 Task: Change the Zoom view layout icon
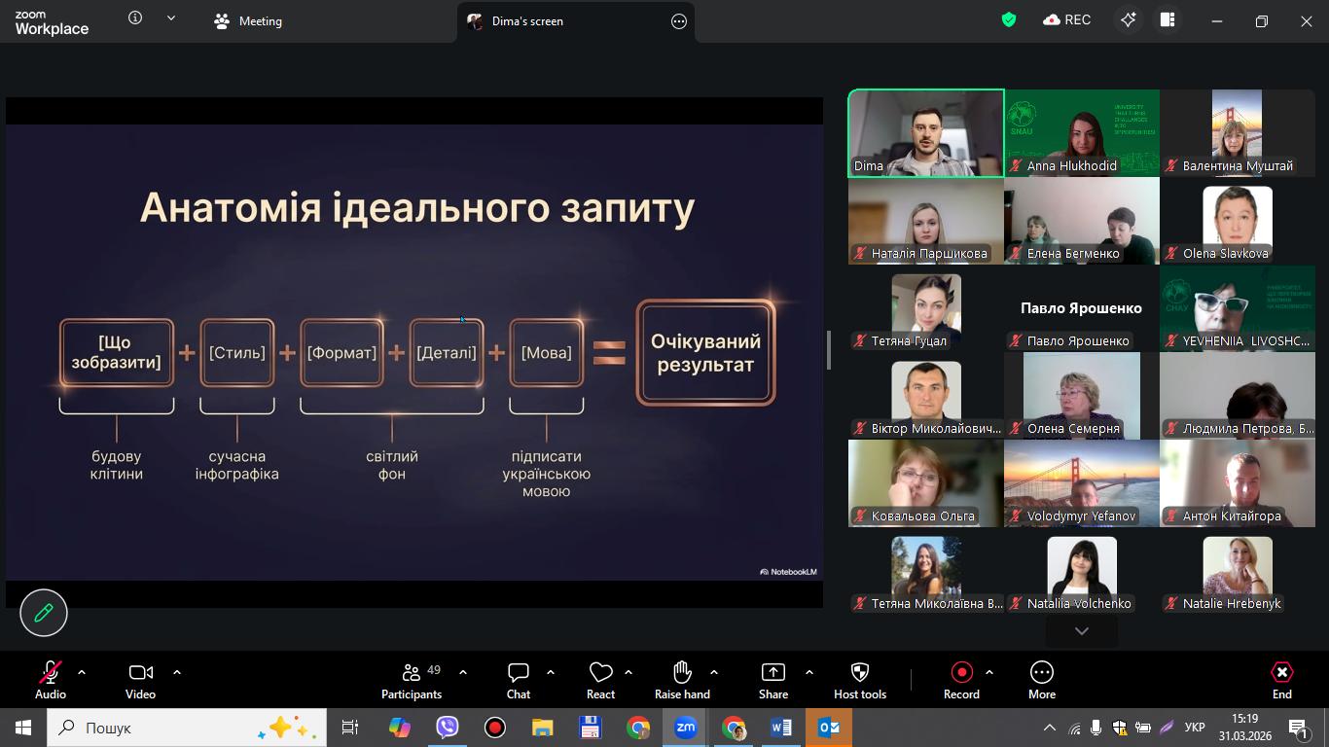tap(1167, 20)
